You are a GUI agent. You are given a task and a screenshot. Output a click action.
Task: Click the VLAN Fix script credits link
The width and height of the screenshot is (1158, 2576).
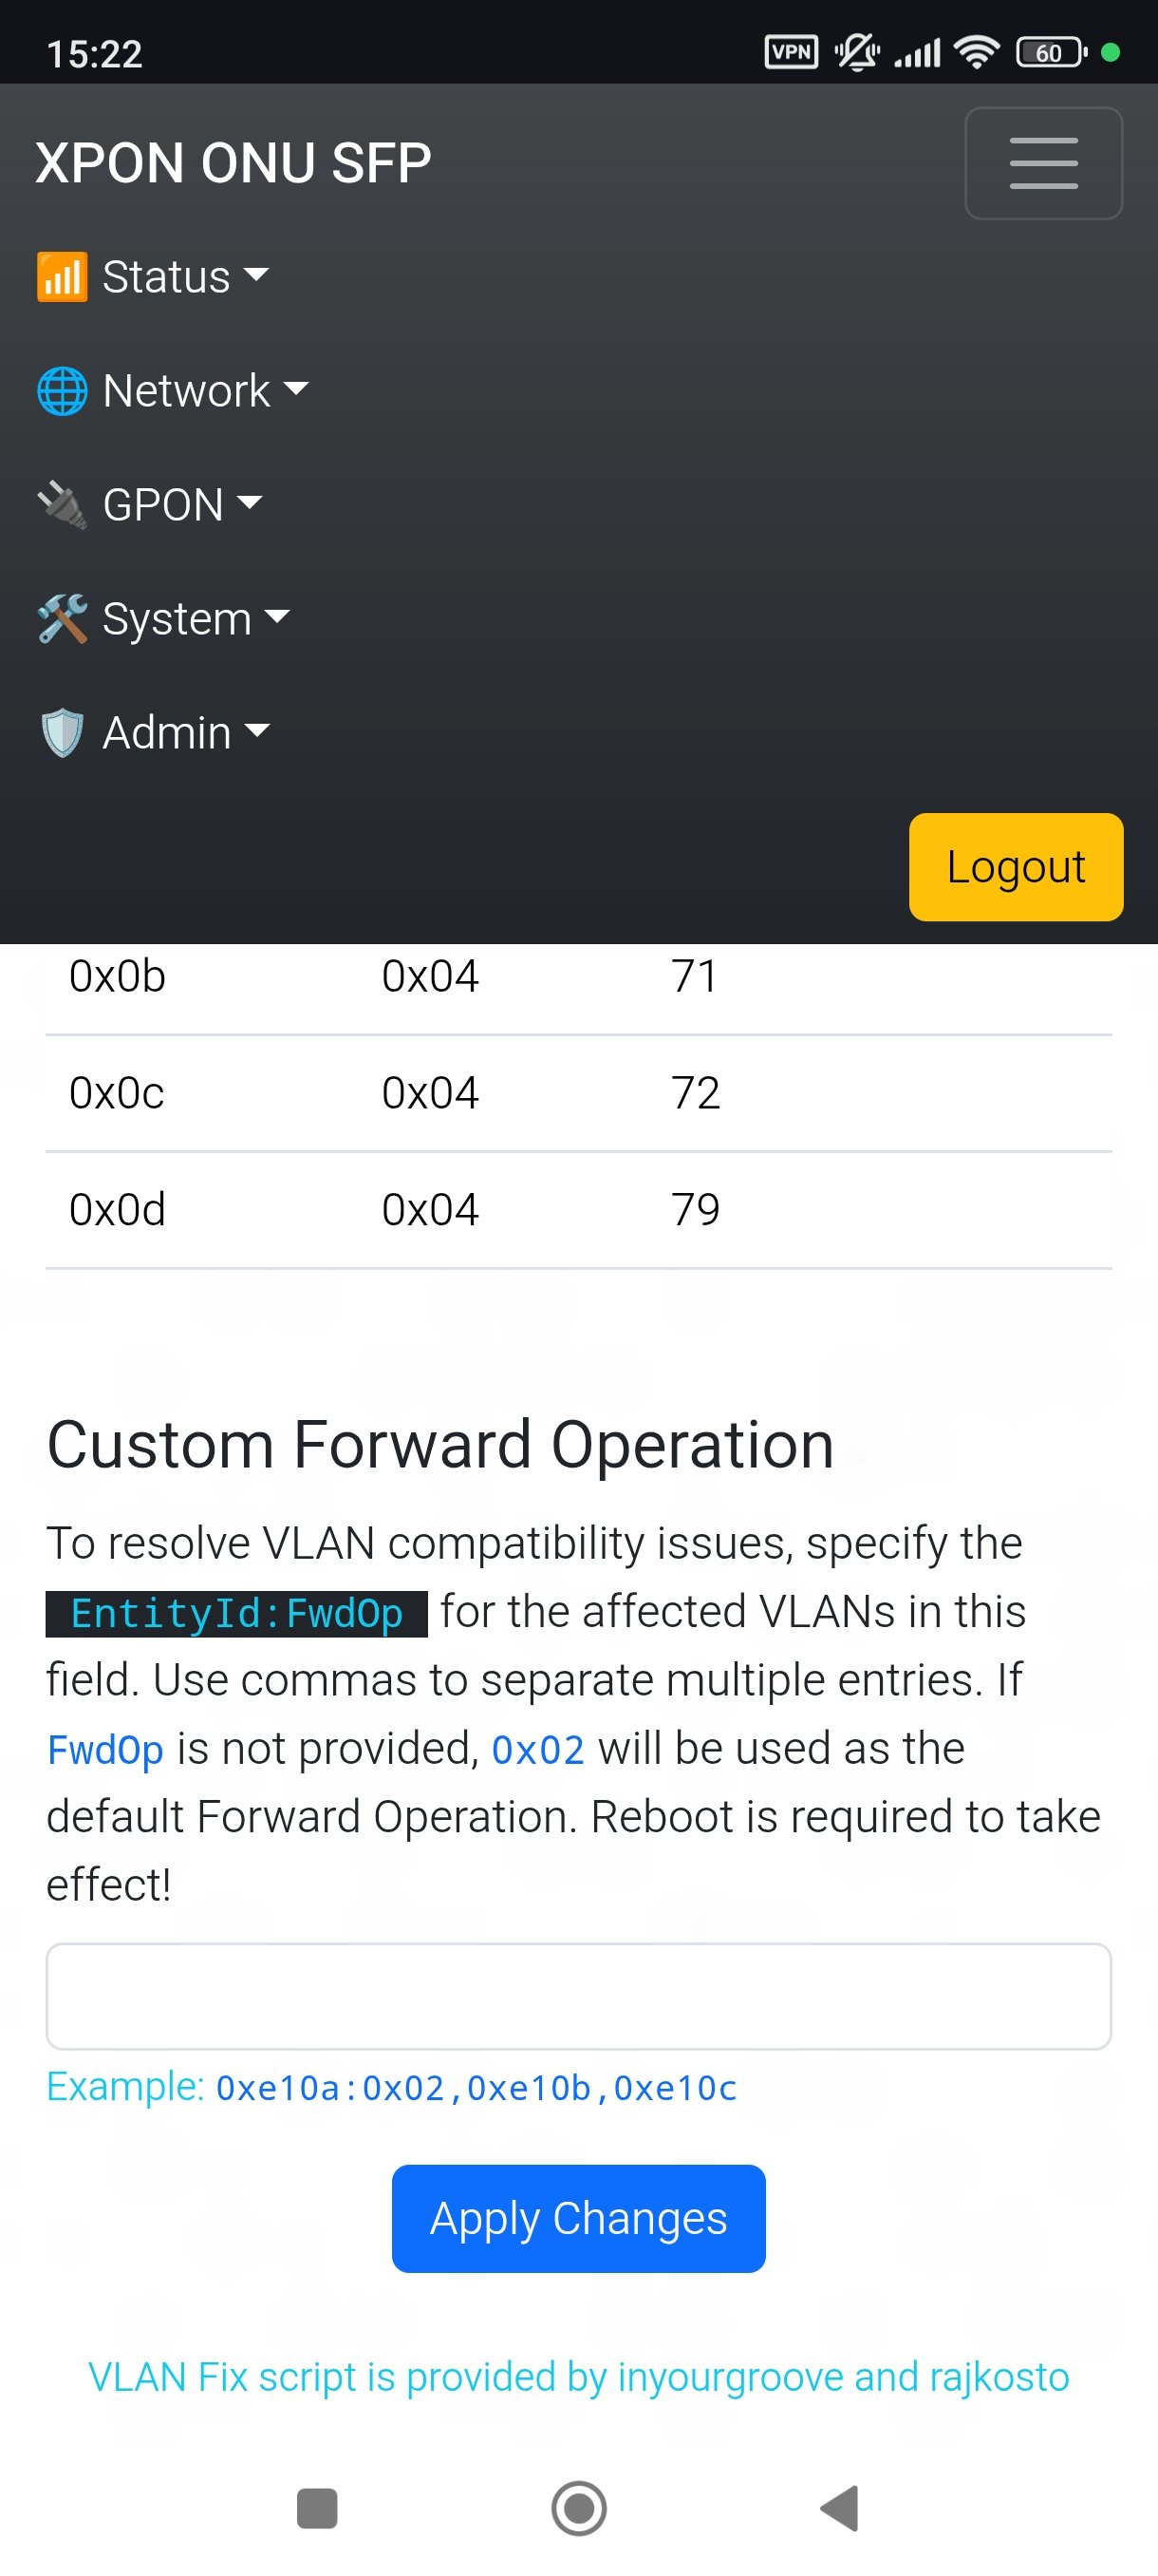click(578, 2377)
